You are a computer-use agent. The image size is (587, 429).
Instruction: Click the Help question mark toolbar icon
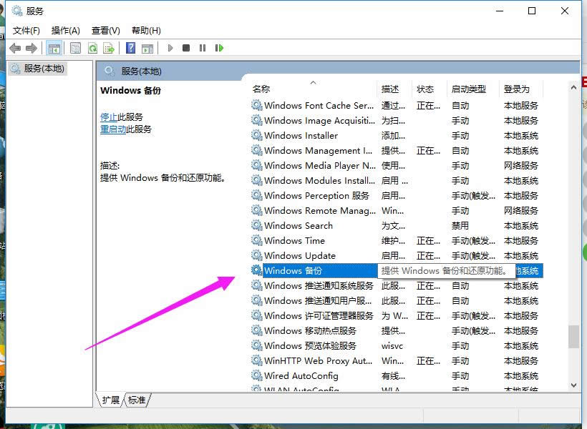[130, 47]
